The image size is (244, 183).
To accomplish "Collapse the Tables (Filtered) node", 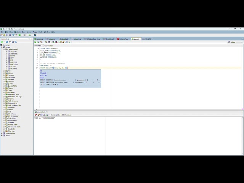I will 4,49.
